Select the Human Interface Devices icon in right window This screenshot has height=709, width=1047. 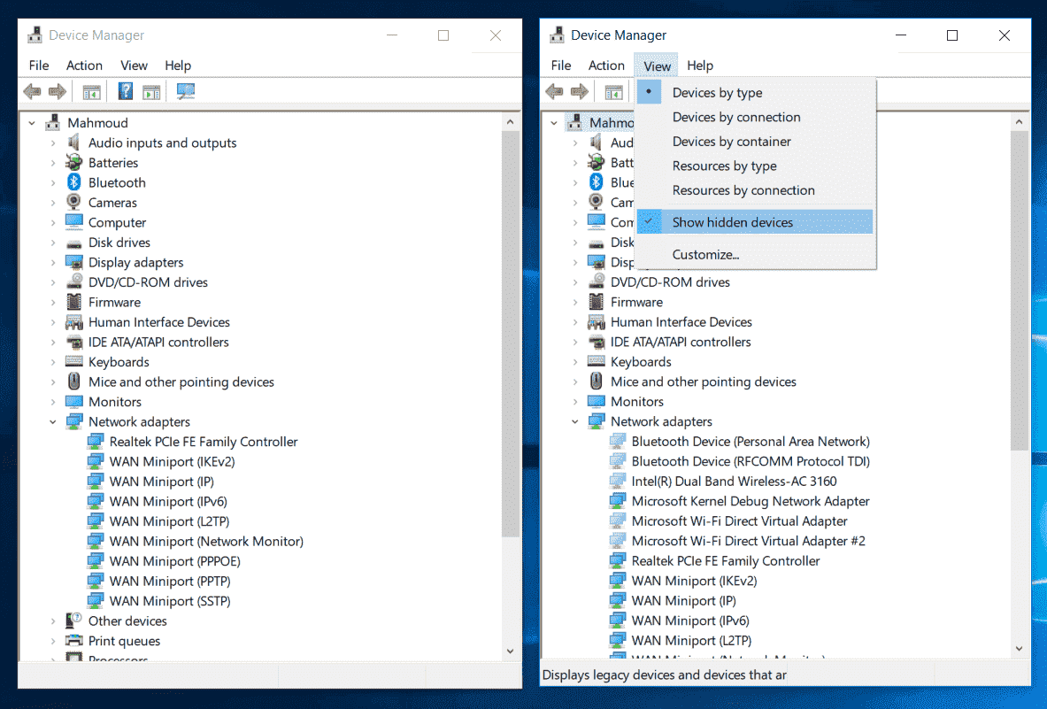[x=597, y=322]
